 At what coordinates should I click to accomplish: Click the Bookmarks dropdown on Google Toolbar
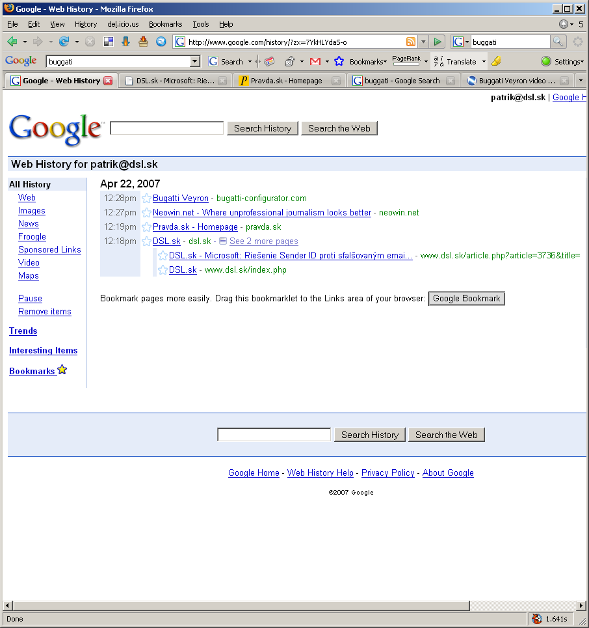tap(368, 62)
